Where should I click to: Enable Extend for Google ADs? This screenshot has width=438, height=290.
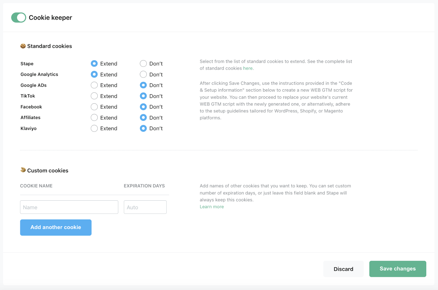click(x=94, y=85)
